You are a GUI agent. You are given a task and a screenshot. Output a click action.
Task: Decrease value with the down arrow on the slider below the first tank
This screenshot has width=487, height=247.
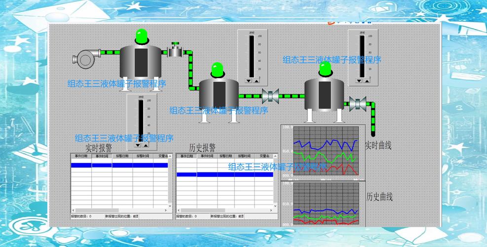[x=138, y=145]
